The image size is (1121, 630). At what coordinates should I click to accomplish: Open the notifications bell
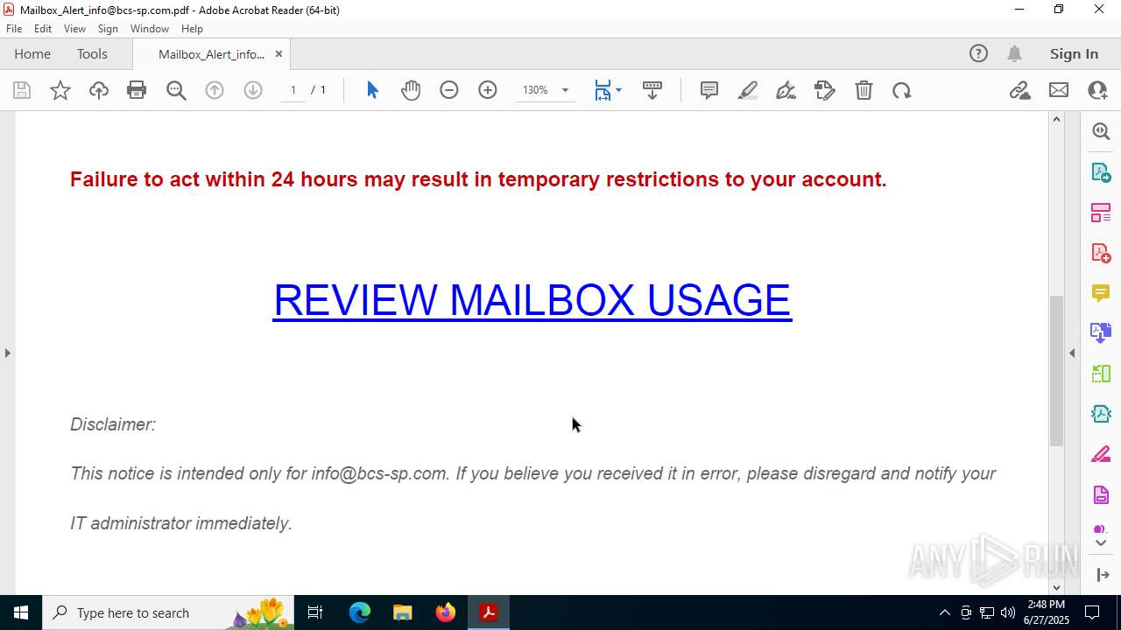[1014, 54]
